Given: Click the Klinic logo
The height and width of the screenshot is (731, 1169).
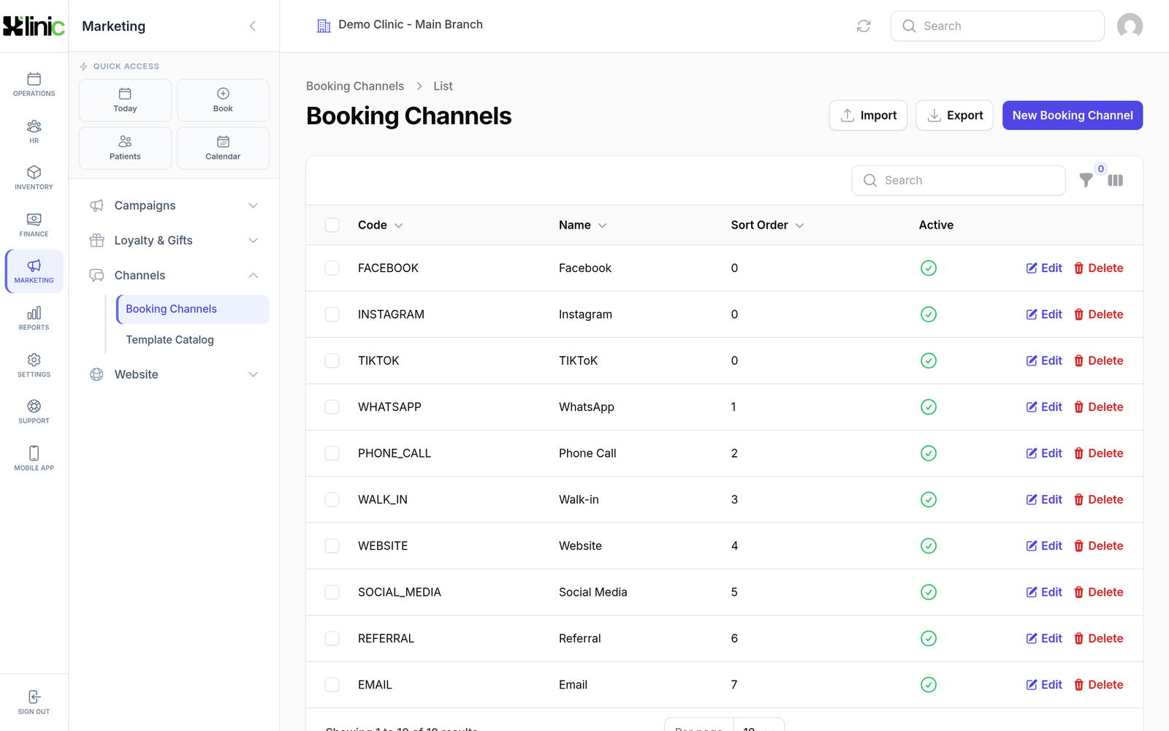Looking at the screenshot, I should tap(34, 26).
